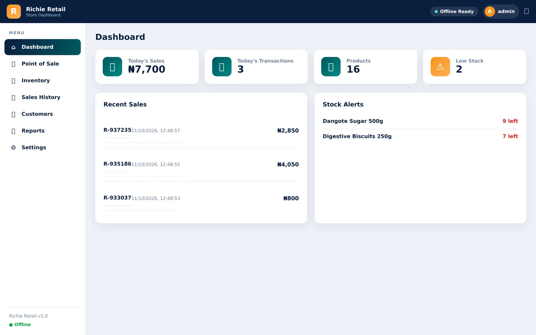Click Digestive Biscuits 250g stock alert
Screen dimensions: 536x335
click(357, 136)
